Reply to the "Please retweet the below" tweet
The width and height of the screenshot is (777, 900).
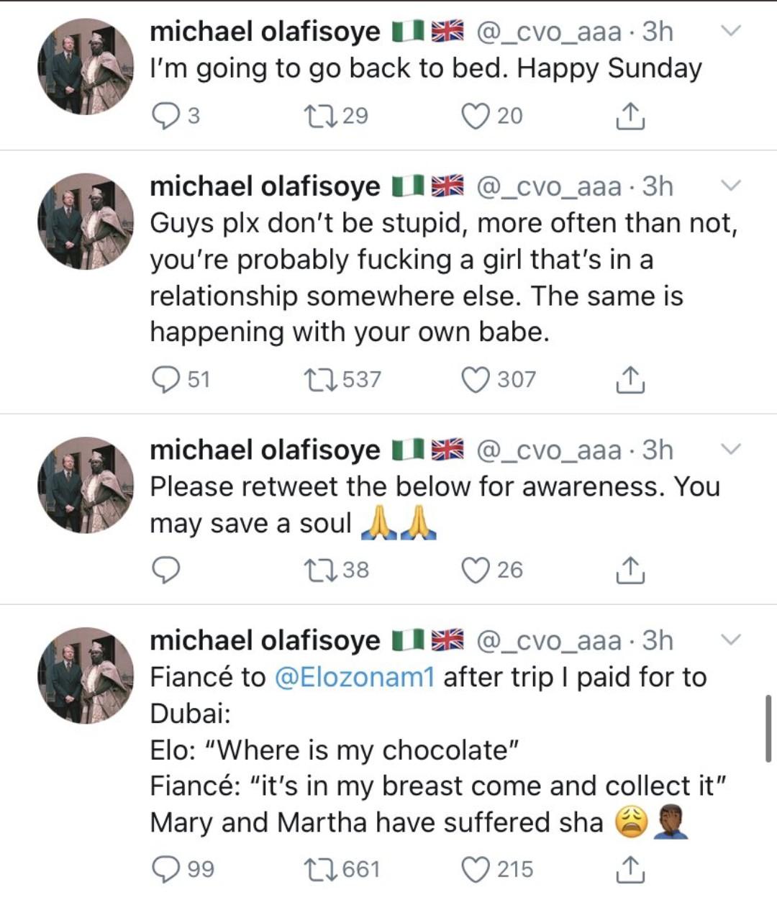click(x=166, y=570)
